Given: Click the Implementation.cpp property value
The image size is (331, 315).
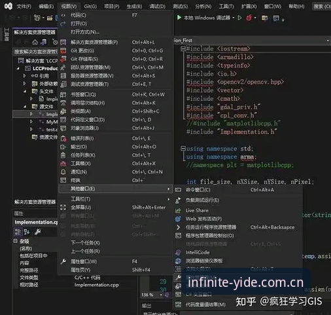Looking at the screenshot, I should 96,285.
